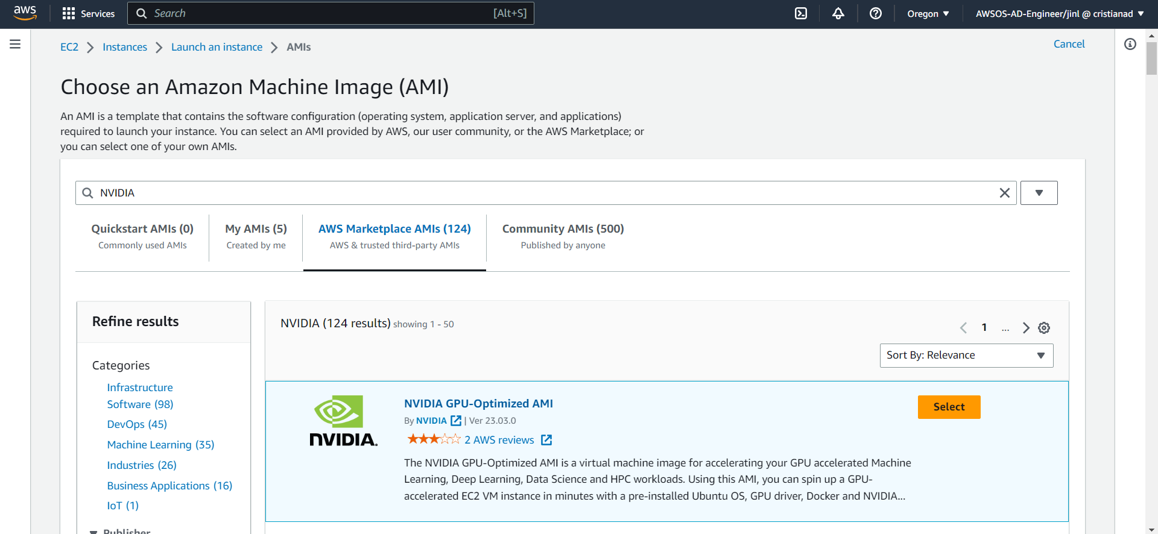Open the NVIDIA publisher external link icon
This screenshot has width=1158, height=534.
point(456,421)
